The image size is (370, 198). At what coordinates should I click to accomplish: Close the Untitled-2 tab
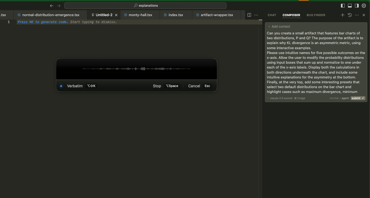click(116, 15)
